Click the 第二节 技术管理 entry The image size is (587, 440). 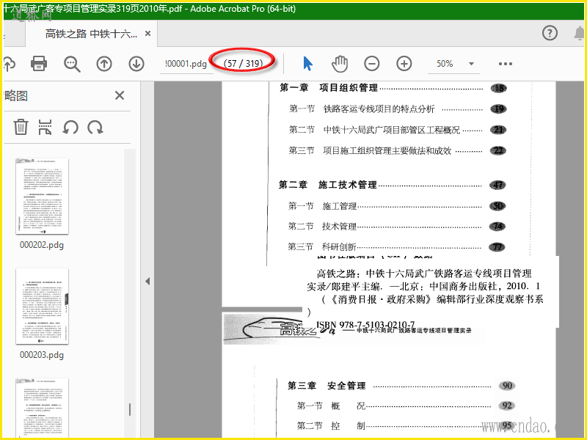tap(322, 227)
